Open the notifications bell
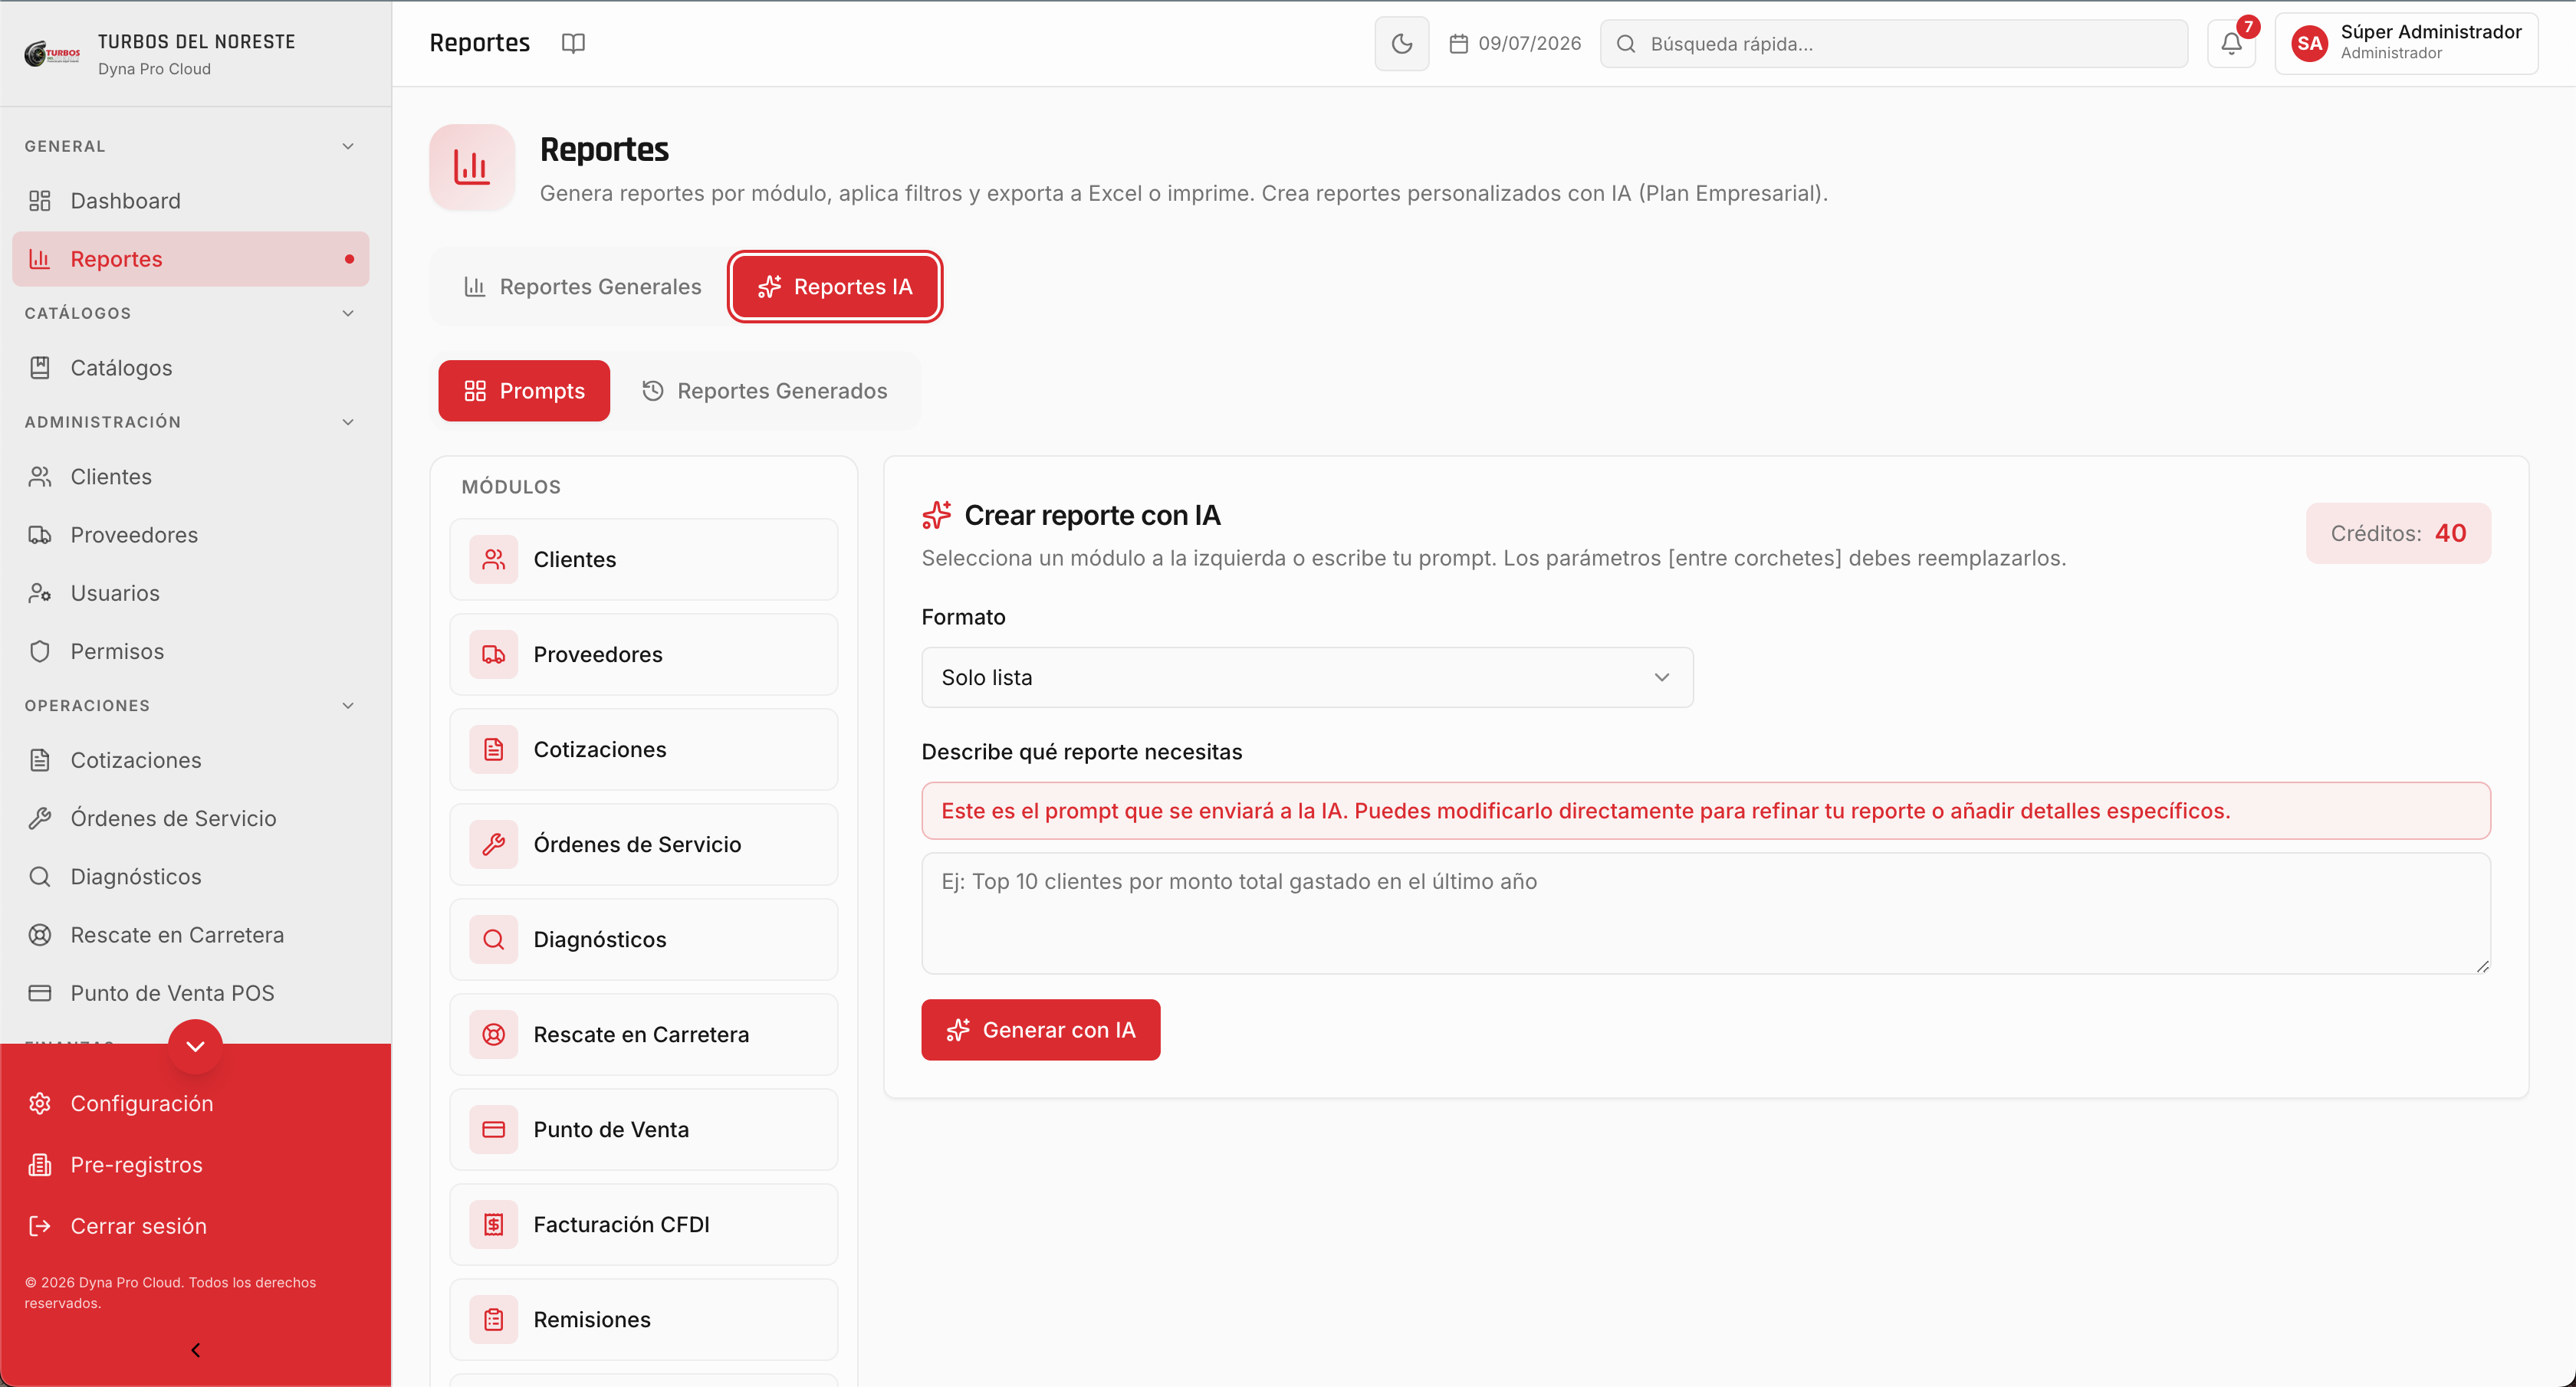The height and width of the screenshot is (1387, 2576). tap(2231, 43)
